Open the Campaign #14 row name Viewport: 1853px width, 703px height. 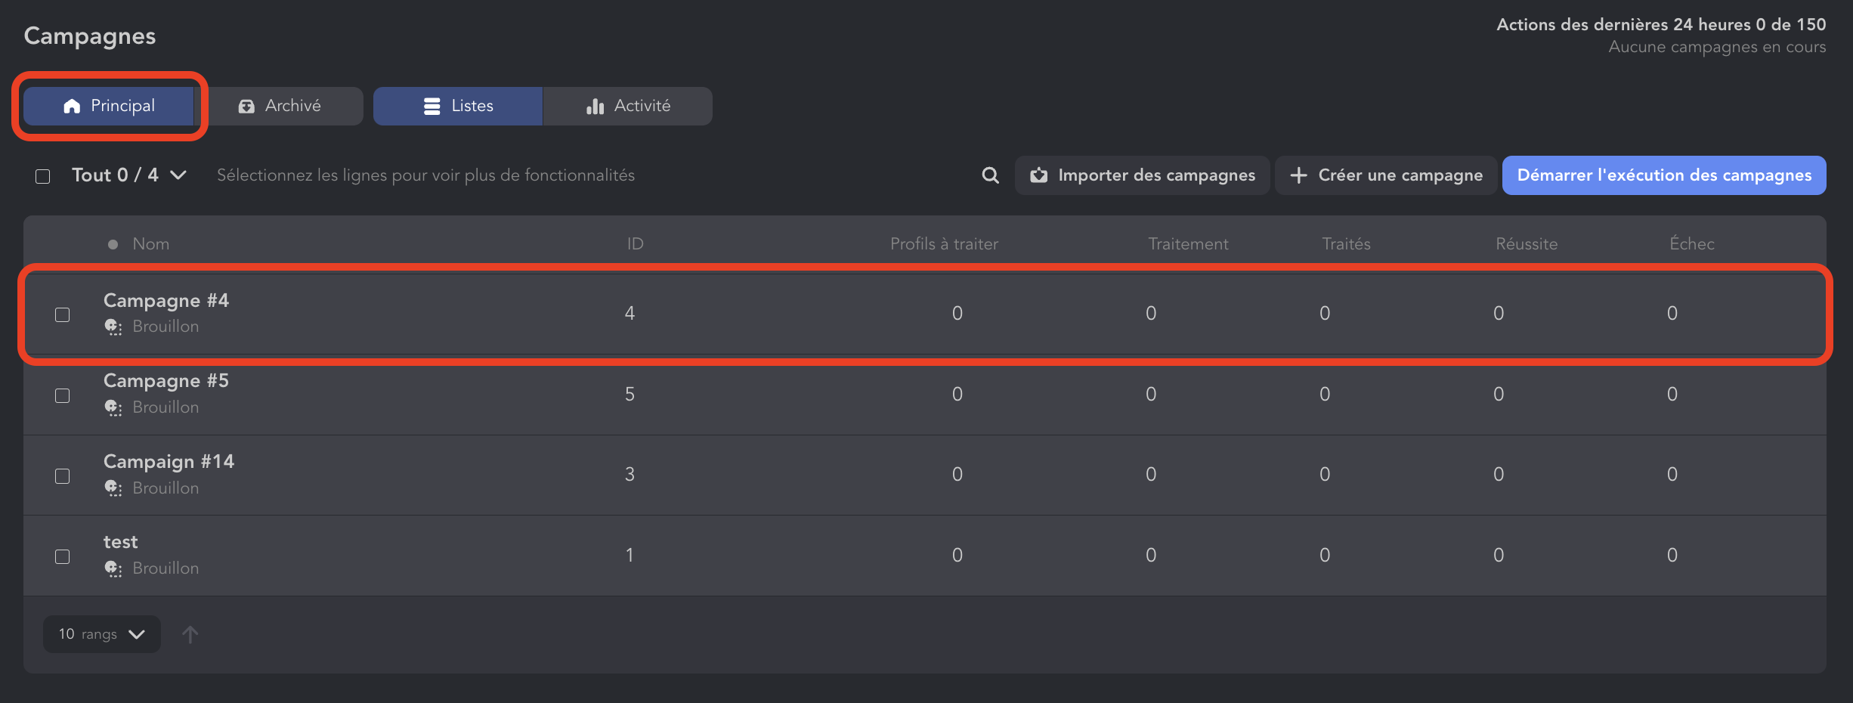(x=169, y=462)
